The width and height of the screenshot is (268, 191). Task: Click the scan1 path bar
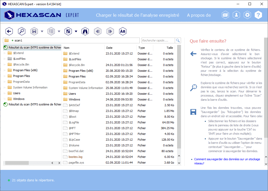(71, 40)
